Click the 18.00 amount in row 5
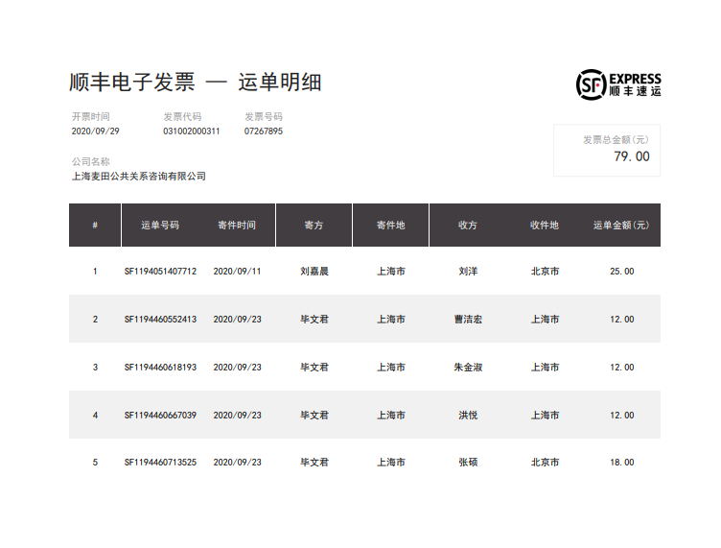Viewport: 721px width, 548px height. pos(621,463)
